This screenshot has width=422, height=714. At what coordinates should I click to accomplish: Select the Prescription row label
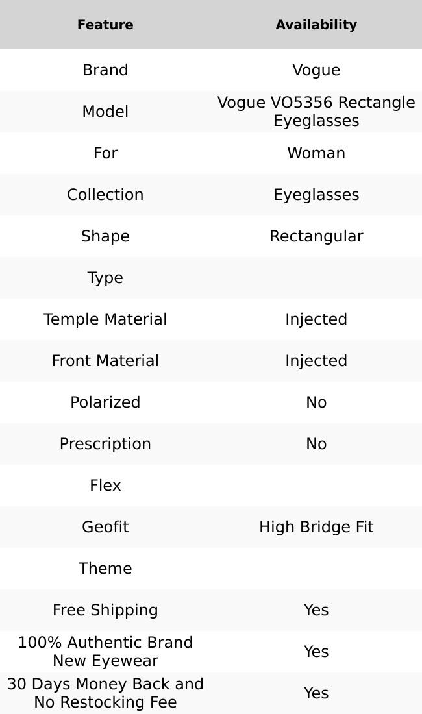pyautogui.click(x=105, y=444)
